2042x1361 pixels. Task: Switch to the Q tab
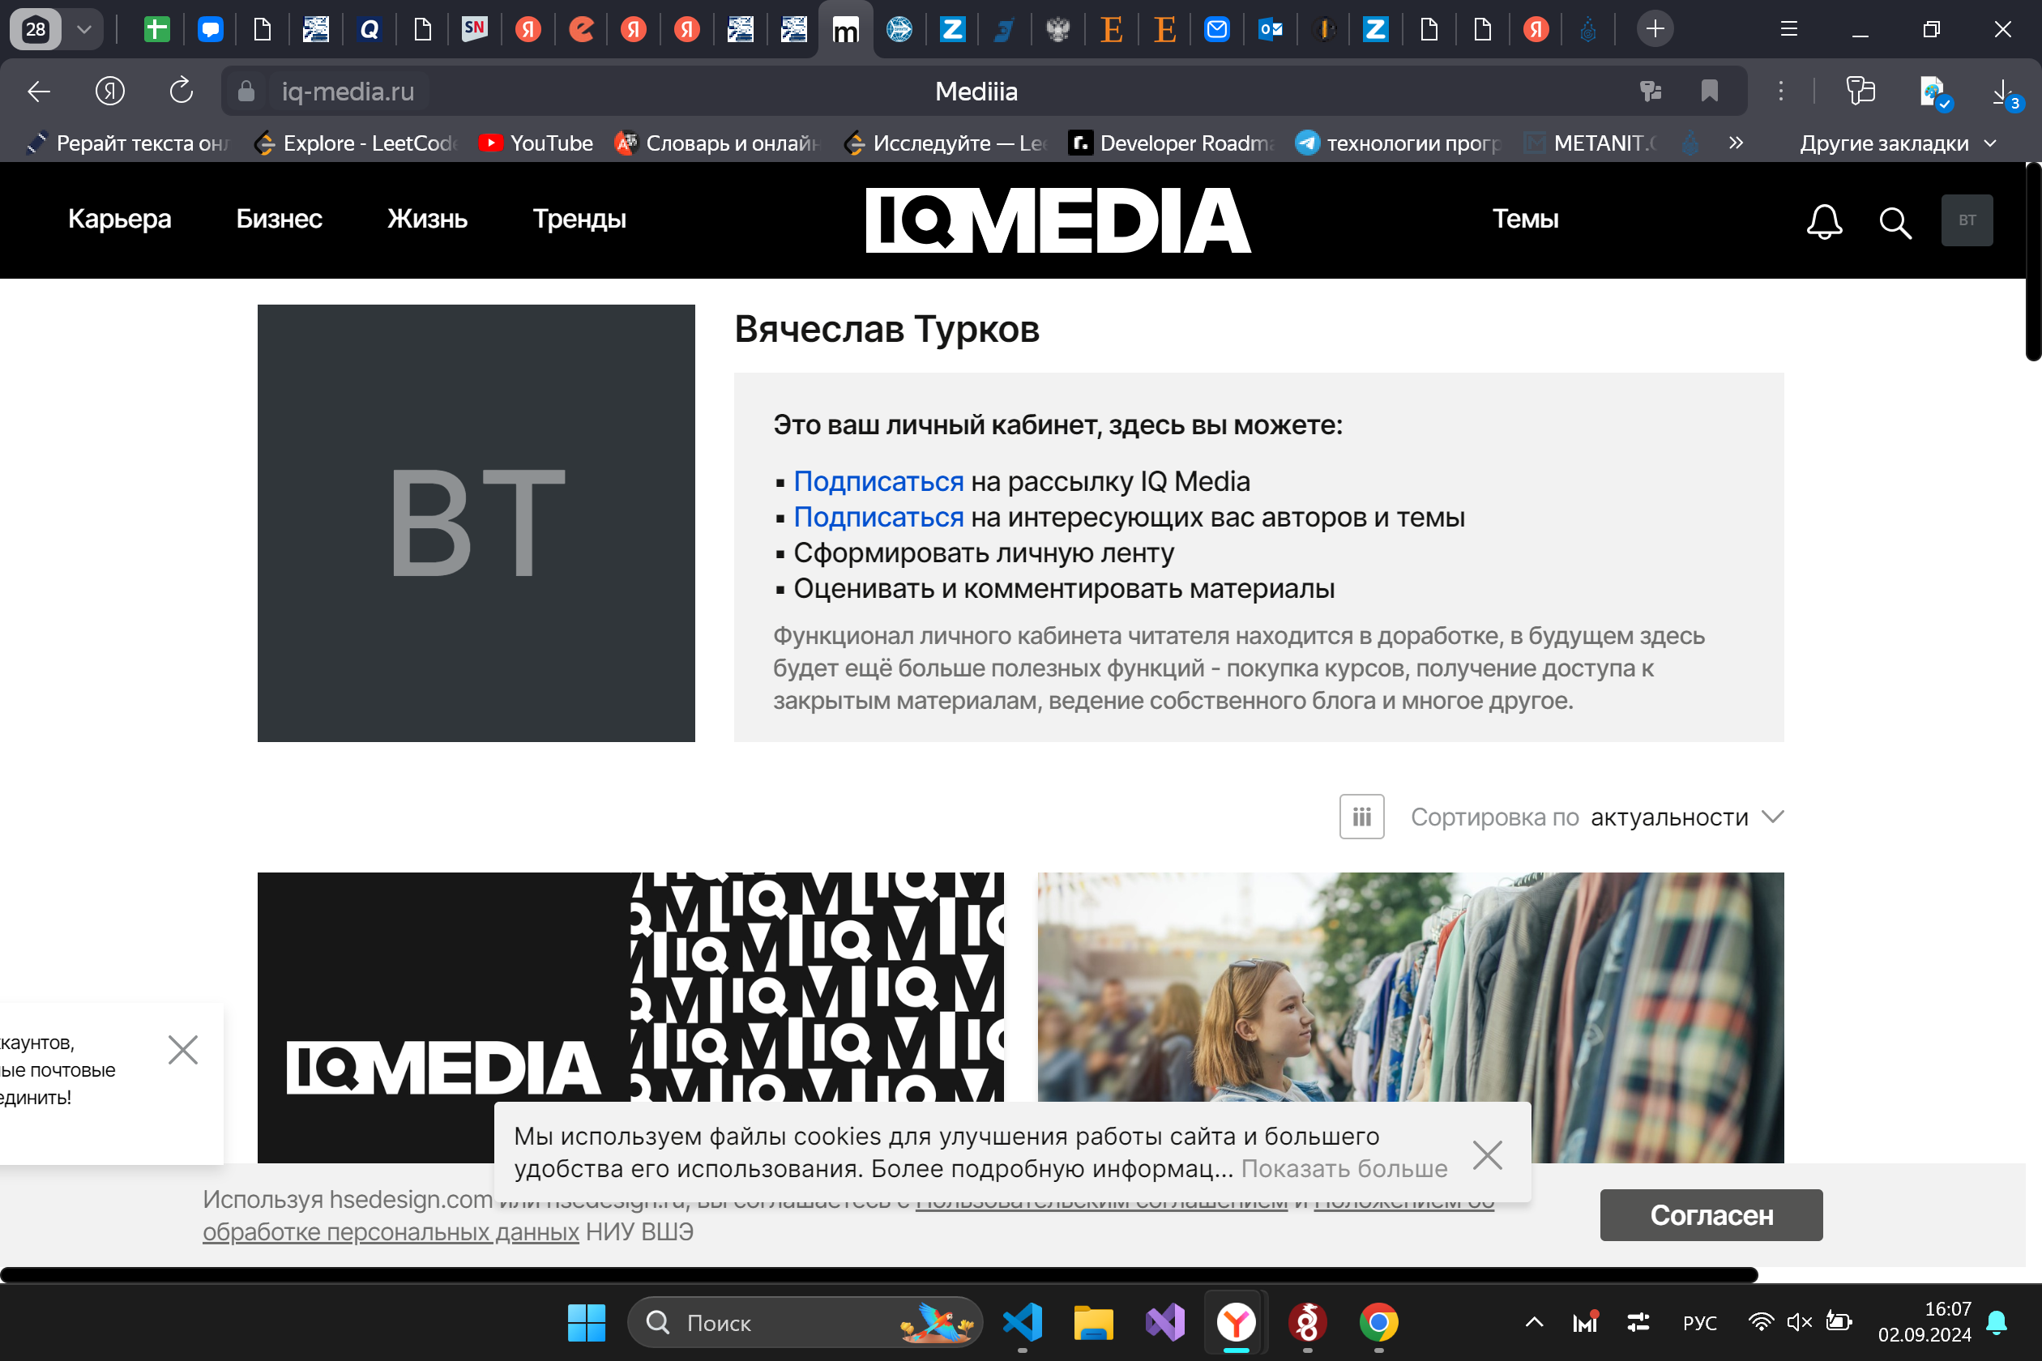(x=370, y=29)
